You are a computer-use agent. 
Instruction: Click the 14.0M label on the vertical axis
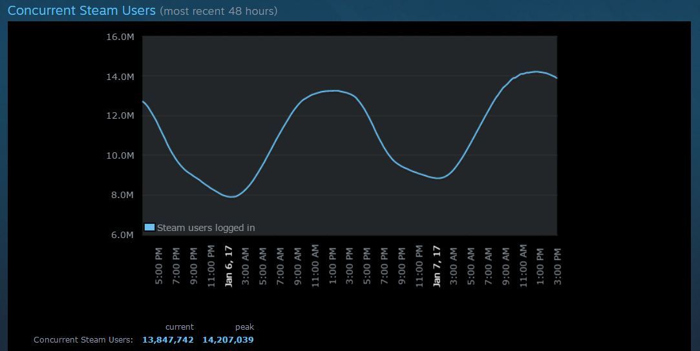point(120,77)
